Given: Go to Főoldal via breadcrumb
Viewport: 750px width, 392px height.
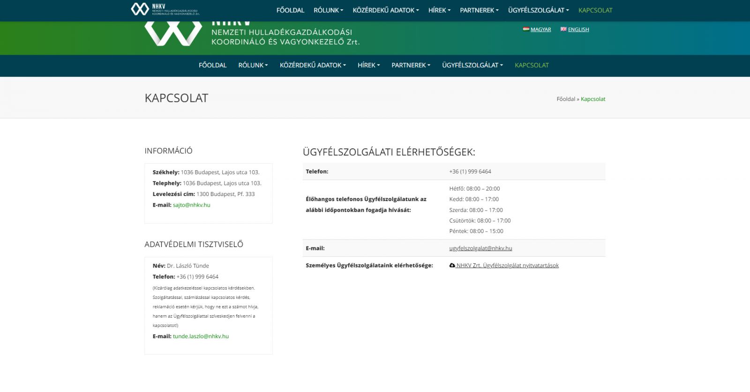Looking at the screenshot, I should click(x=566, y=99).
